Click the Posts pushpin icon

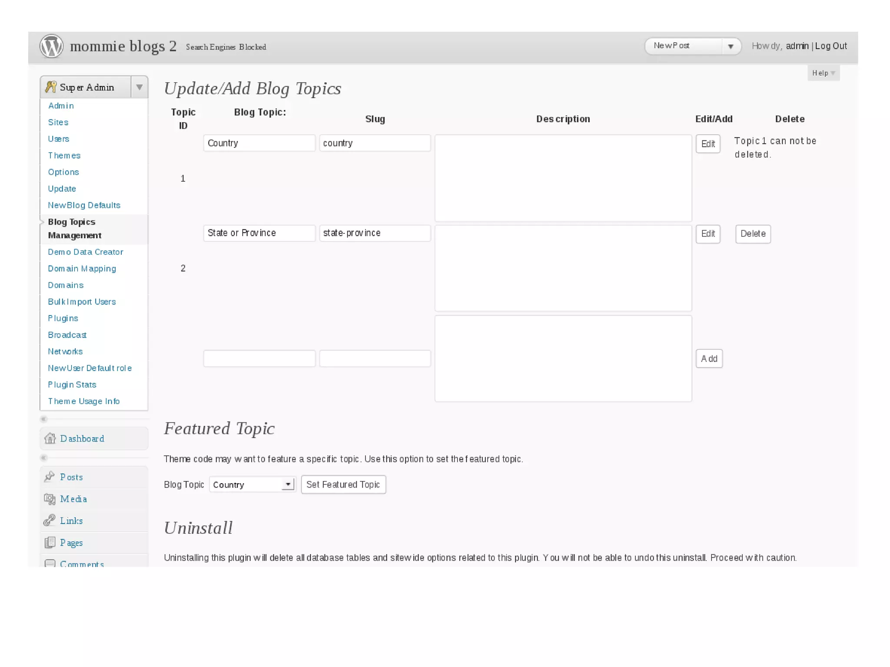pos(50,477)
